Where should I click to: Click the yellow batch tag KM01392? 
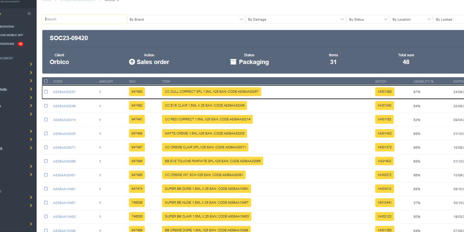385,92
